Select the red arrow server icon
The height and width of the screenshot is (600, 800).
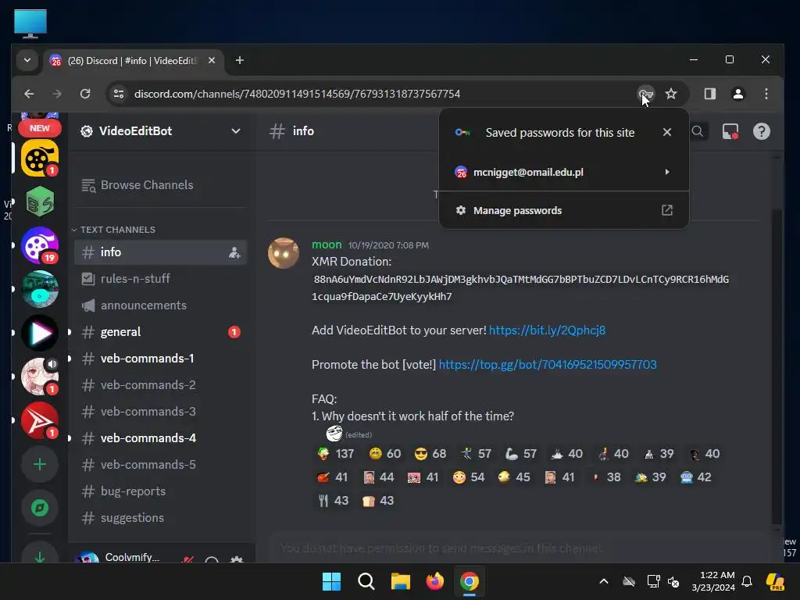[x=40, y=420]
